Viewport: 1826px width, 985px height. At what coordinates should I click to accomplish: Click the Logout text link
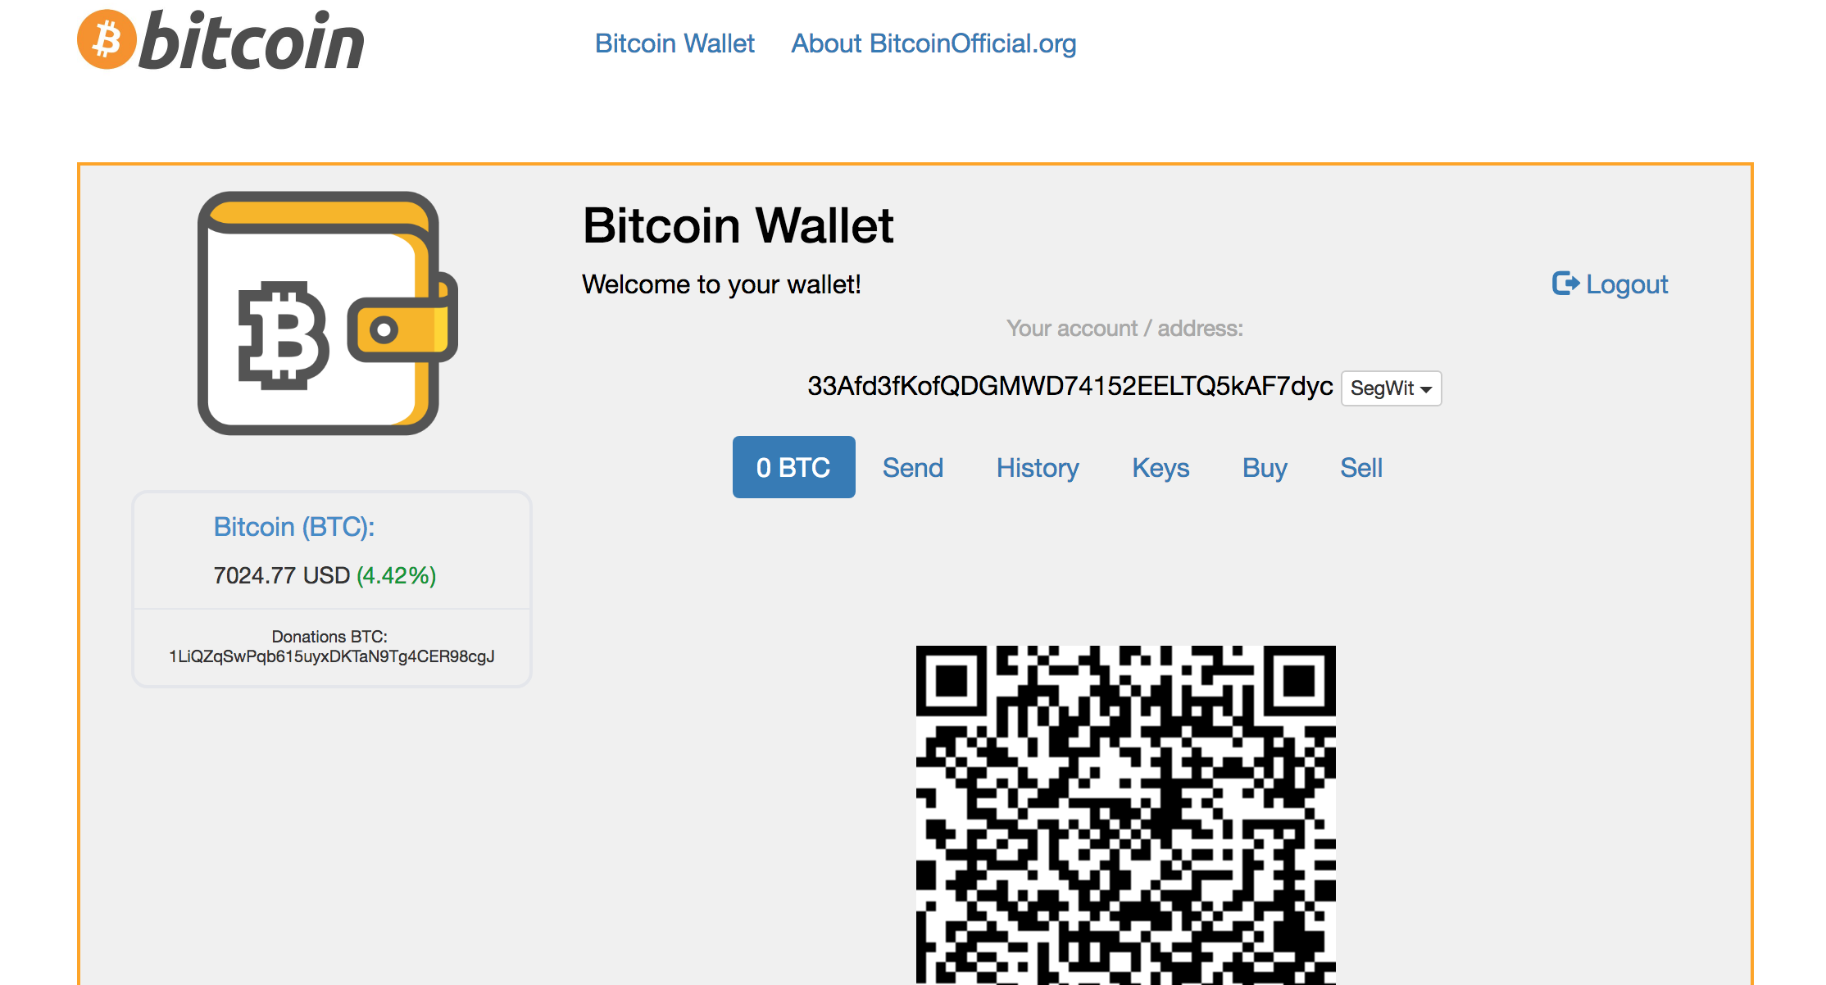[x=1624, y=281]
